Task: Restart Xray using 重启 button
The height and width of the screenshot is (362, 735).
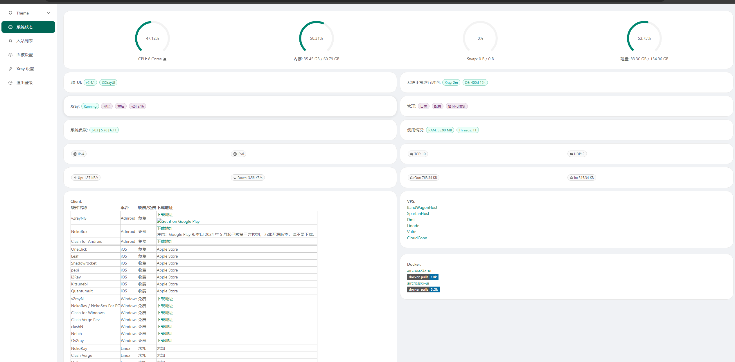Action: 121,106
